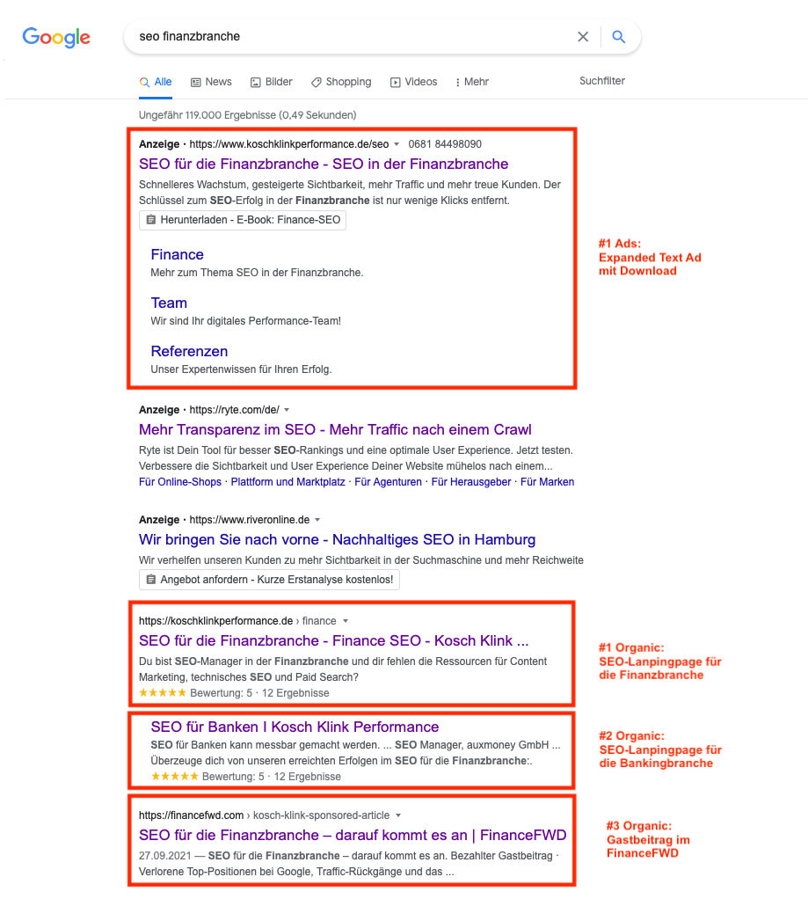Click Wir sind Ihr digitales Performance-Team description
The image size is (808, 899).
tap(246, 321)
